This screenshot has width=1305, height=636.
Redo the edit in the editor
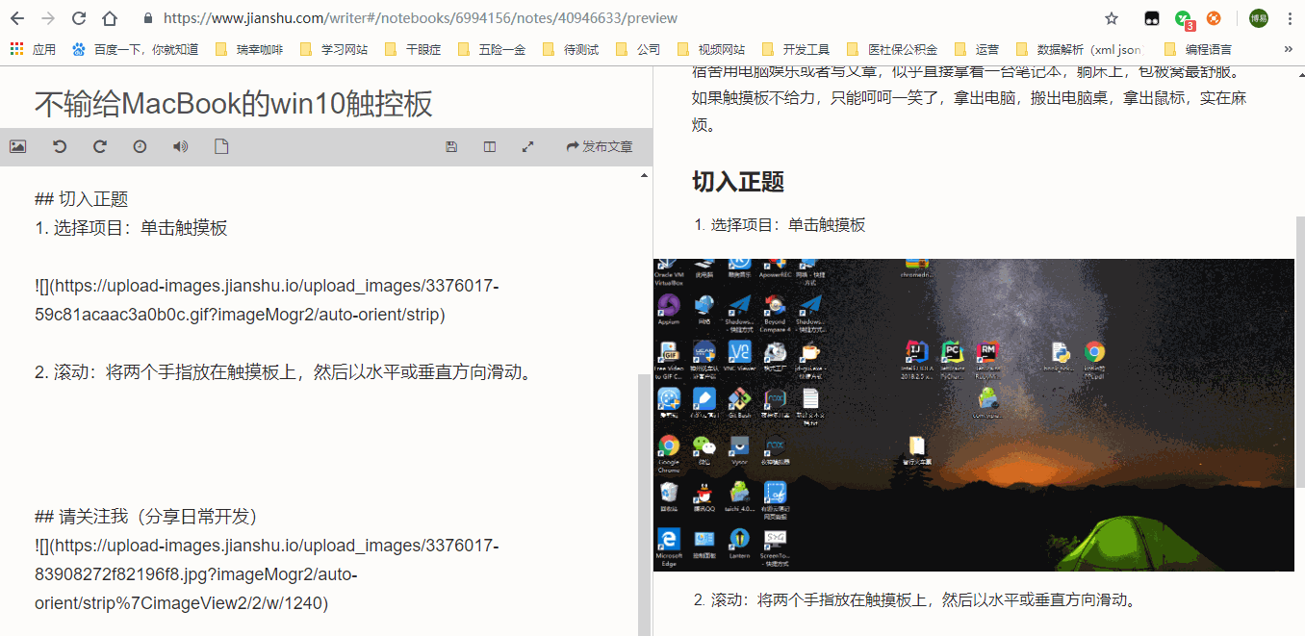click(x=100, y=146)
